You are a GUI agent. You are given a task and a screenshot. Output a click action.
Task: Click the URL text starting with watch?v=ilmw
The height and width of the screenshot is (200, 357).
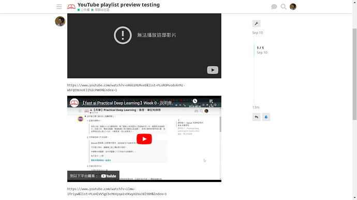[117, 191]
